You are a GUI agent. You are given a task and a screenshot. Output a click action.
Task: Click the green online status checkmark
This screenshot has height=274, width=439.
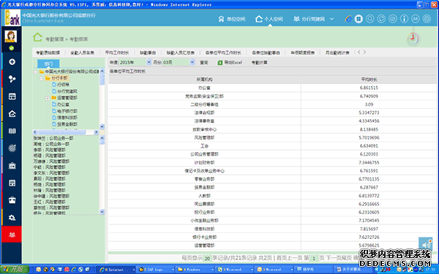[12, 48]
